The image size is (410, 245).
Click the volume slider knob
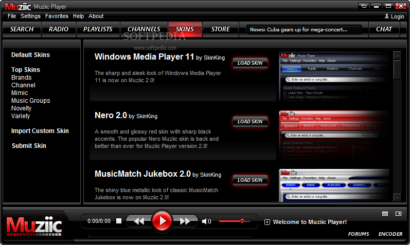[x=242, y=221]
